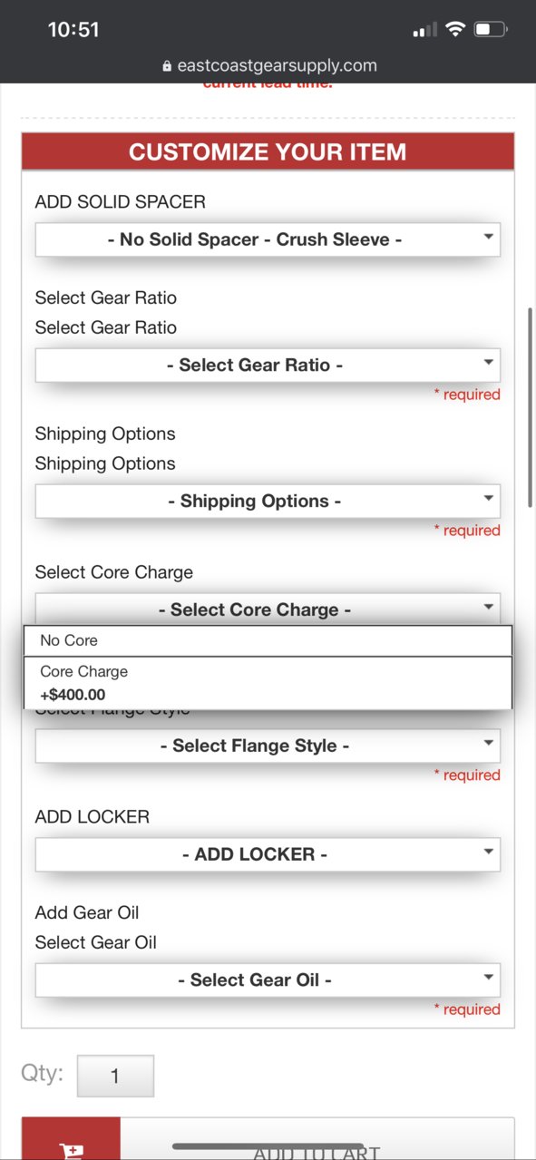Choose the No Core option
Image resolution: width=536 pixels, height=1160 pixels.
[268, 640]
